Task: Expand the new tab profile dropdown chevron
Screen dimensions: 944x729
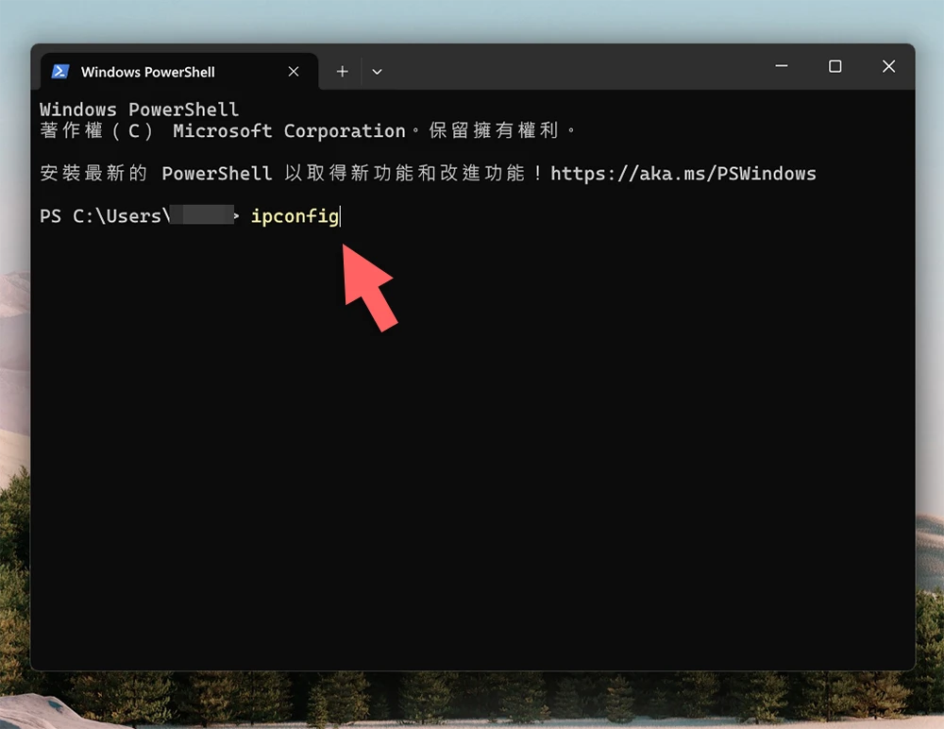Action: 377,72
